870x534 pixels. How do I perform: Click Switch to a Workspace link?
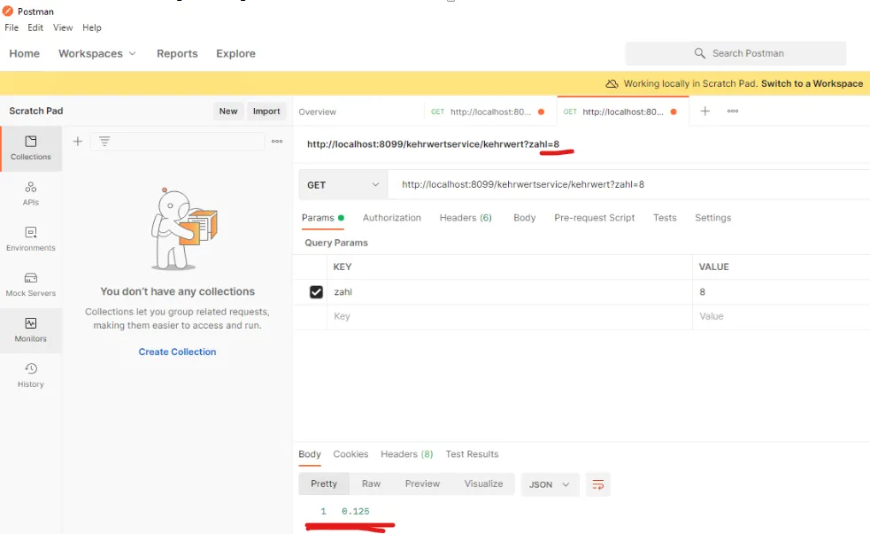pos(812,84)
